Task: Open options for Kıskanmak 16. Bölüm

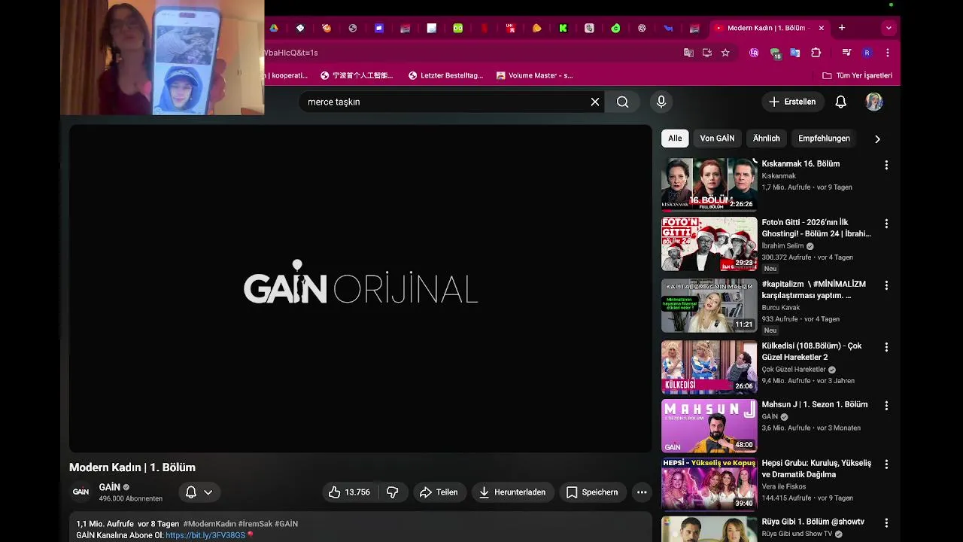Action: [x=886, y=165]
